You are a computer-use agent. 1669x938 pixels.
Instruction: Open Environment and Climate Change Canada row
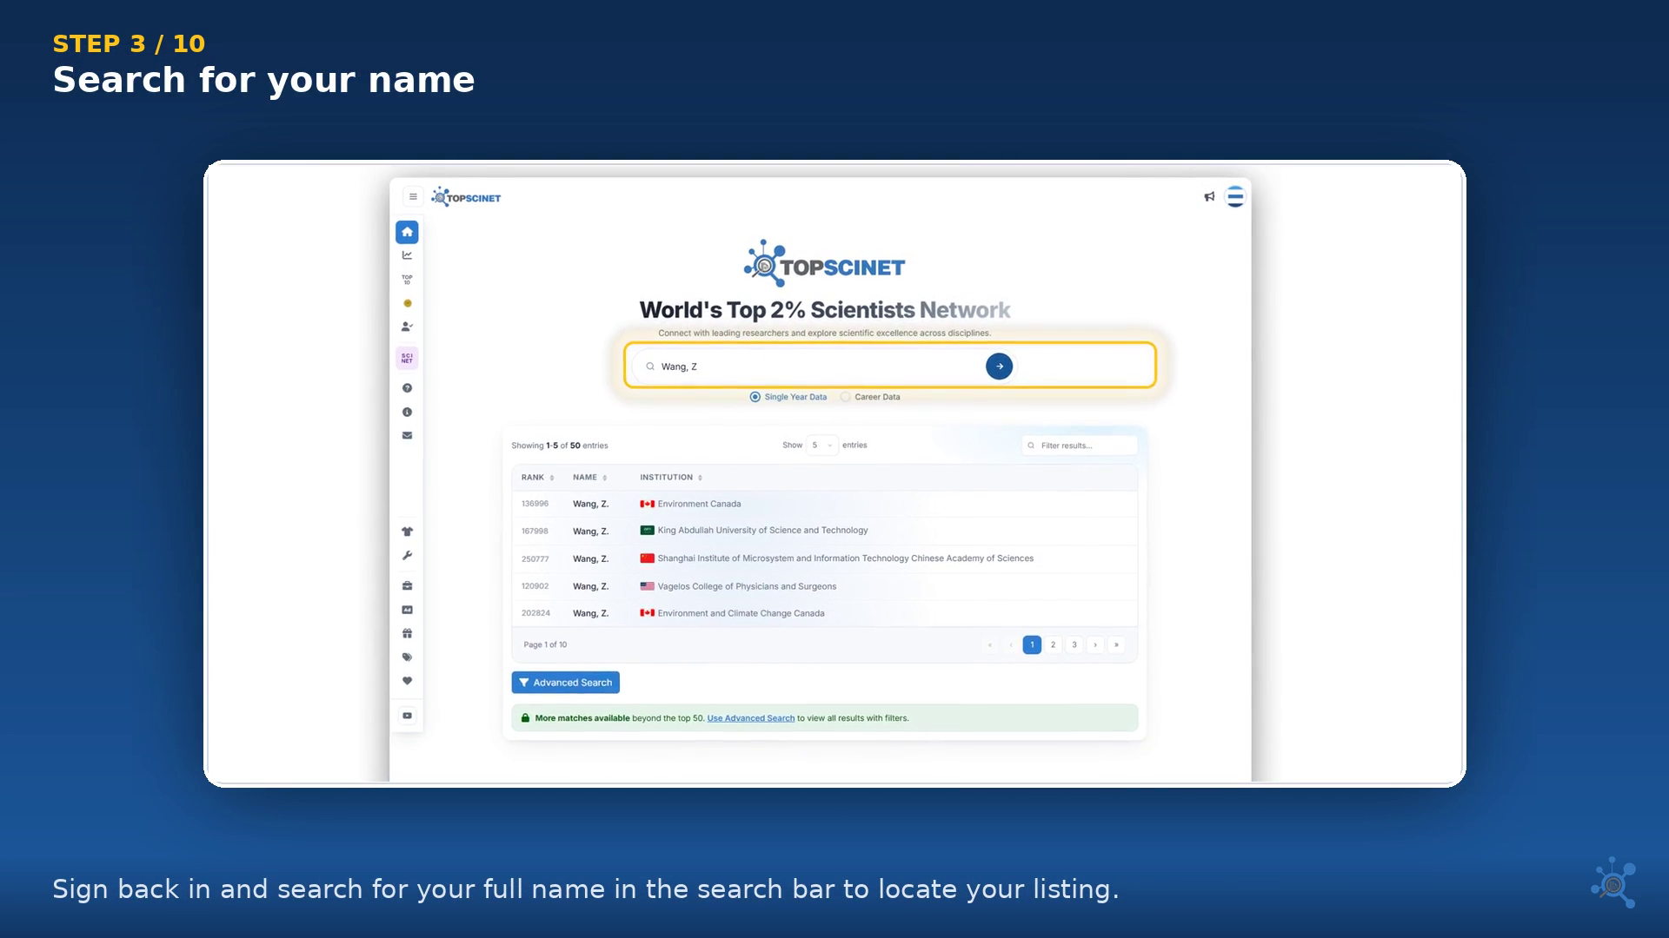(x=824, y=613)
